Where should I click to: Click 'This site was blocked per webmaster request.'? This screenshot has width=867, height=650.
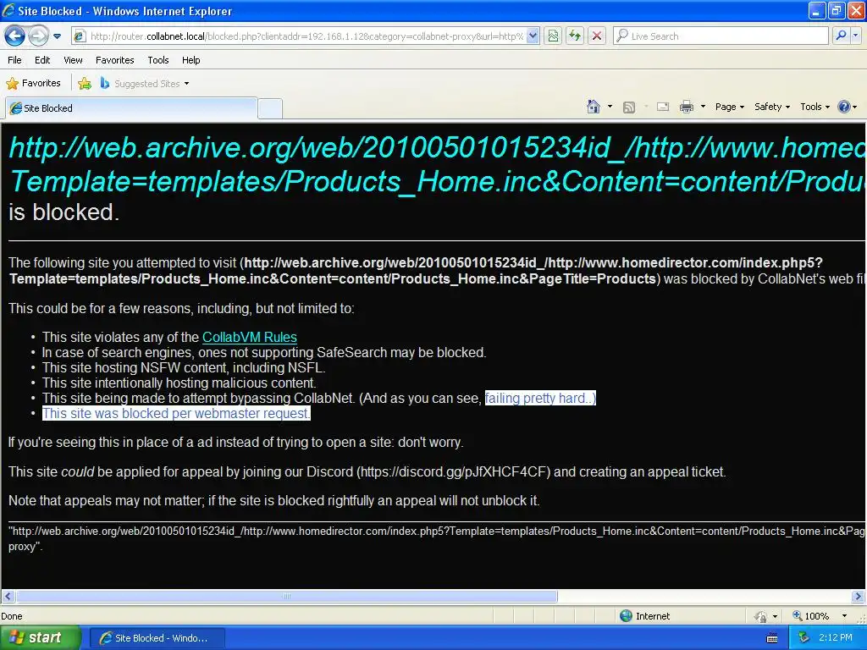click(x=176, y=413)
